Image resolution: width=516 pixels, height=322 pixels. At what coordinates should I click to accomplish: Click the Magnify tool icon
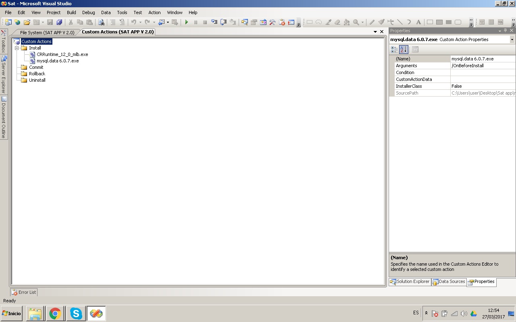(356, 22)
